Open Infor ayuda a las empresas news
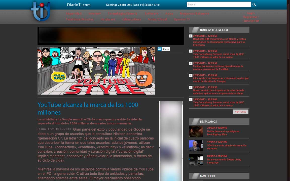This screenshot has width=290, height=181. coord(221,80)
